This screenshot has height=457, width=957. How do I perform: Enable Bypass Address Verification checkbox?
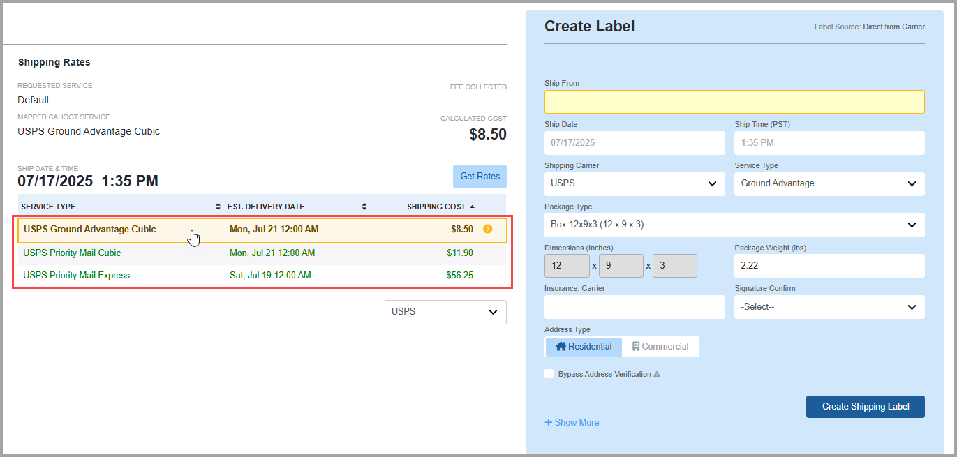(x=549, y=374)
